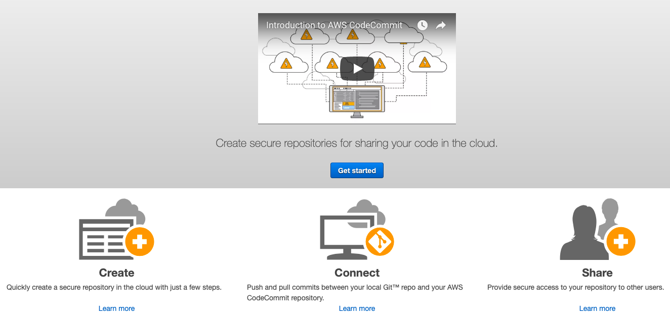Click the Share users icon
Image resolution: width=670 pixels, height=320 pixels.
(597, 229)
